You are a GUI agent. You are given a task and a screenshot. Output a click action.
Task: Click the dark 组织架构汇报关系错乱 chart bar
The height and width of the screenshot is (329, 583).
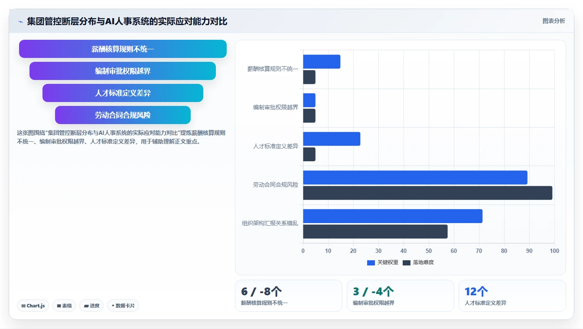[x=375, y=232]
